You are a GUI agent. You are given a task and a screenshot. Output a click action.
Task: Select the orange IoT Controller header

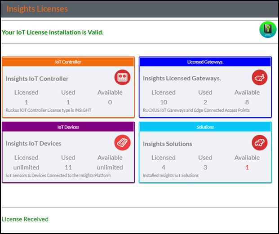pos(68,62)
